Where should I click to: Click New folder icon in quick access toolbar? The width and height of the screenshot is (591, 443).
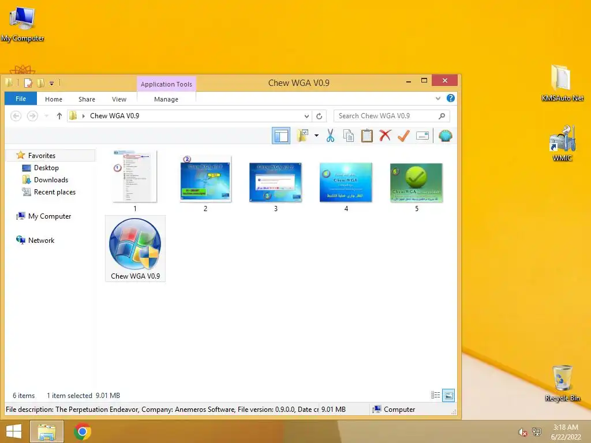[x=41, y=83]
